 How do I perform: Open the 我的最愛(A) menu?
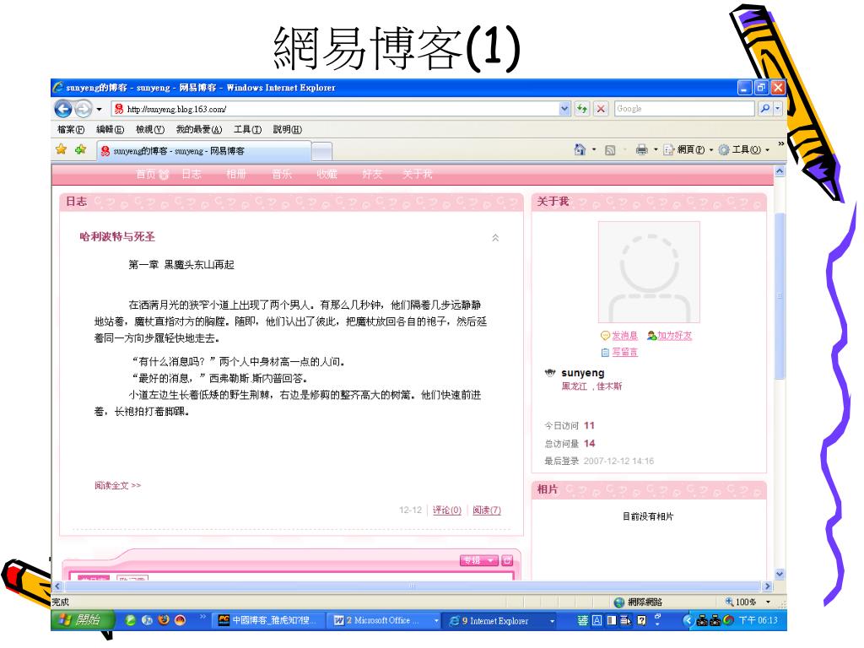(199, 129)
